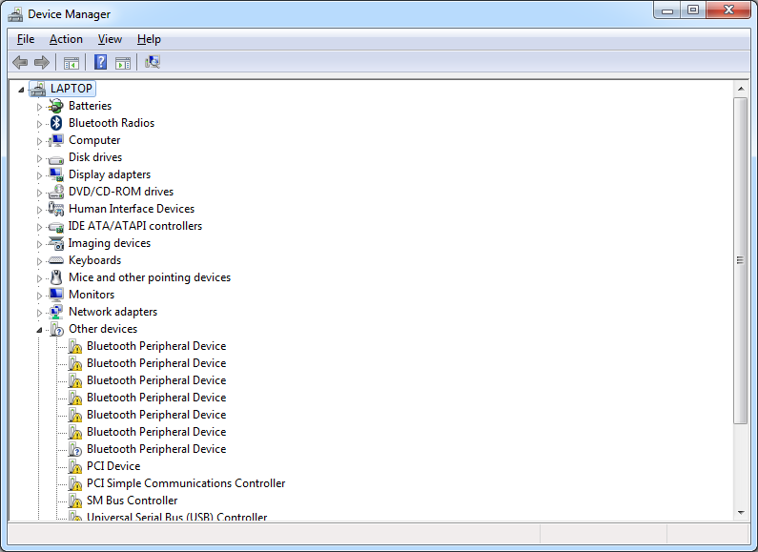This screenshot has height=552, width=758.
Task: Select the LAPTOP tree label
Action: [x=72, y=89]
